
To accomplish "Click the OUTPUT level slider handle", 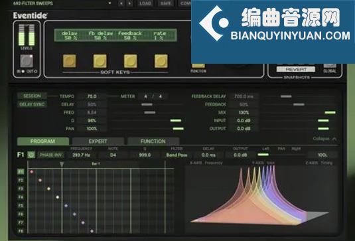I will pyautogui.click(x=323, y=129).
